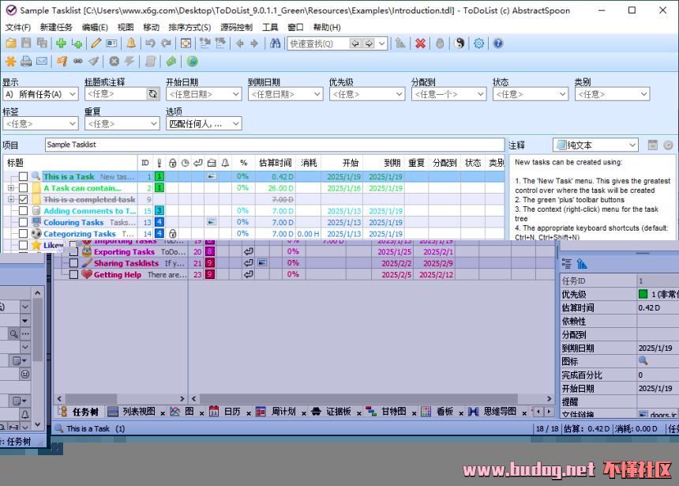The image size is (679, 486).
Task: Click the printer icon in second toolbar
Action: click(26, 62)
